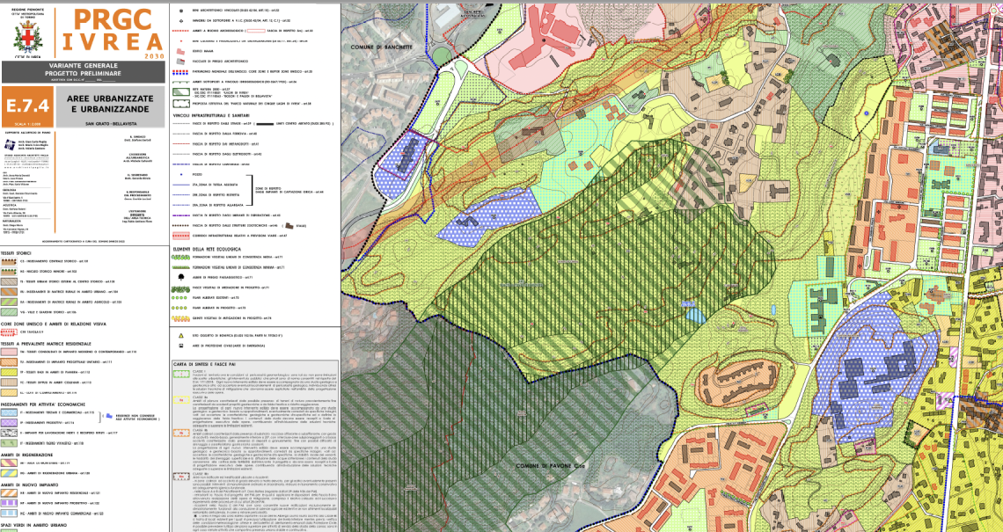This screenshot has width=1003, height=532.
Task: Click the blue Pozzo dot symbol
Action: [181, 175]
